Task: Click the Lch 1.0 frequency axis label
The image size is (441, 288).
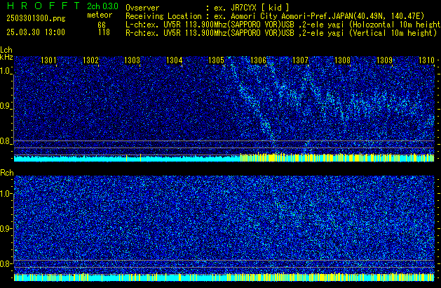Action: 6,71
